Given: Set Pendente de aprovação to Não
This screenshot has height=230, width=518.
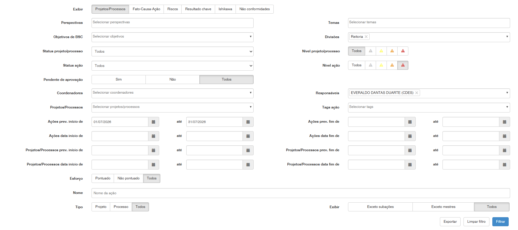Looking at the screenshot, I should [173, 79].
